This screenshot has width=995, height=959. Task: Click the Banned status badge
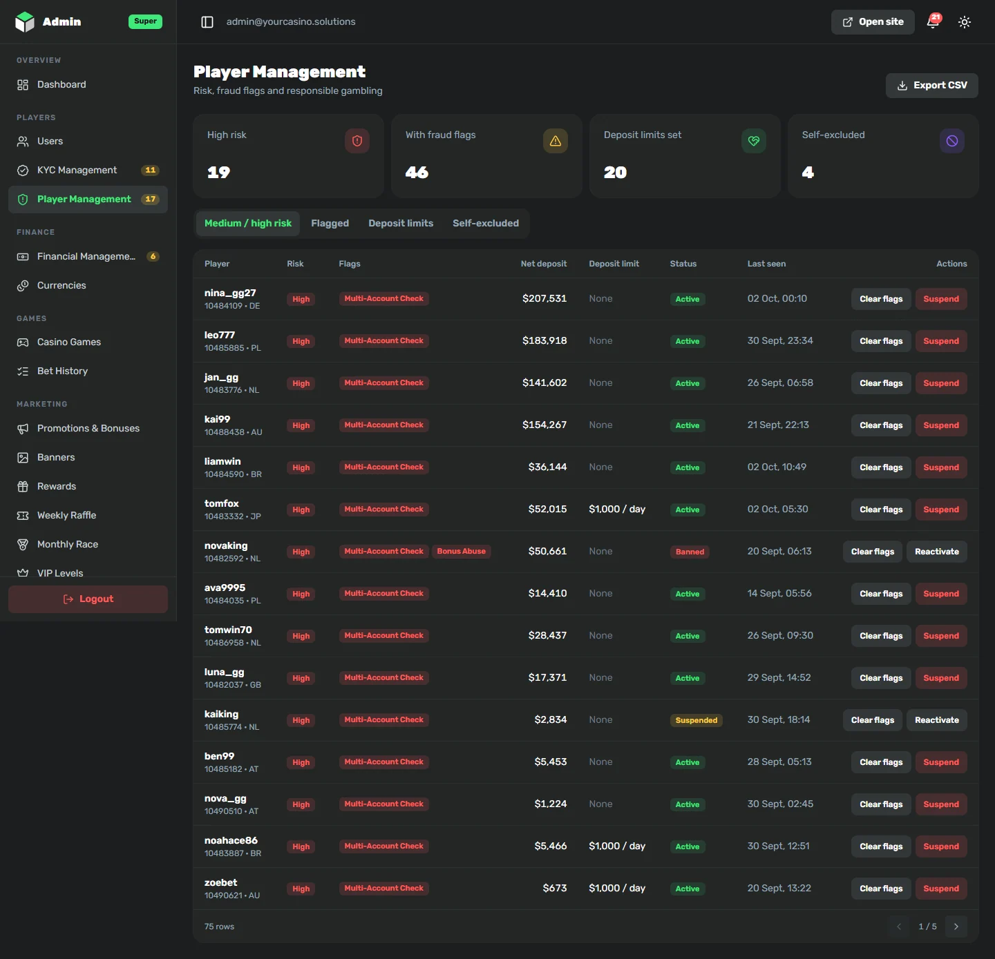click(690, 552)
